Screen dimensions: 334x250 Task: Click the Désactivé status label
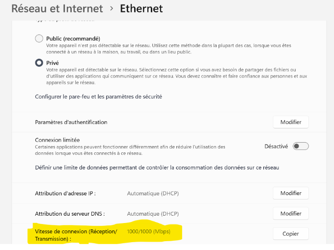pos(276,146)
